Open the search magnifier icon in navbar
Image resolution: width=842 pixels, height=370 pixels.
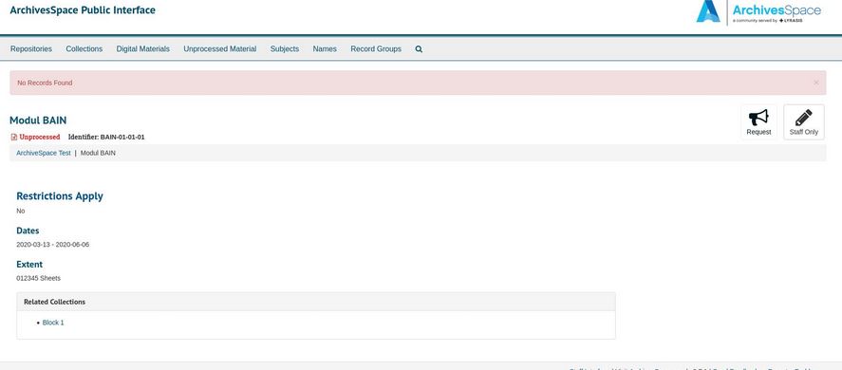(x=419, y=49)
